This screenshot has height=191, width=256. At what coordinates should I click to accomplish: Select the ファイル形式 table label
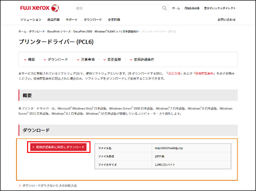coord(106,156)
